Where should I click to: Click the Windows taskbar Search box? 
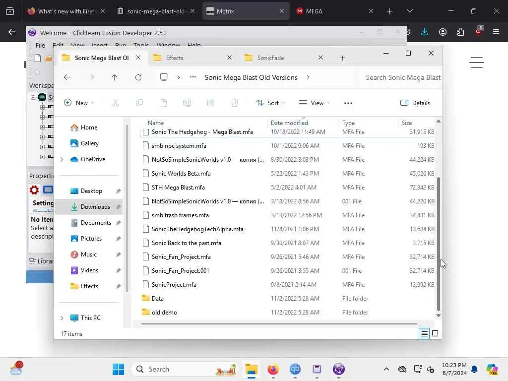(185, 369)
